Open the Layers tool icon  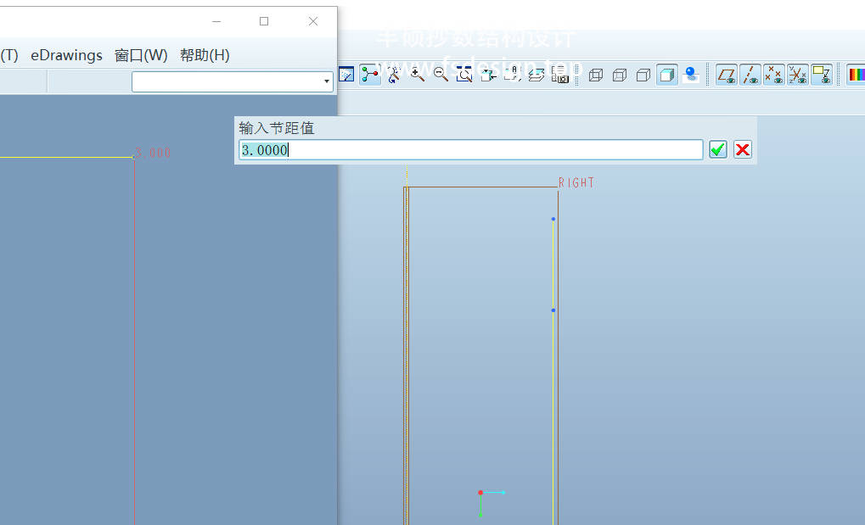tap(536, 75)
